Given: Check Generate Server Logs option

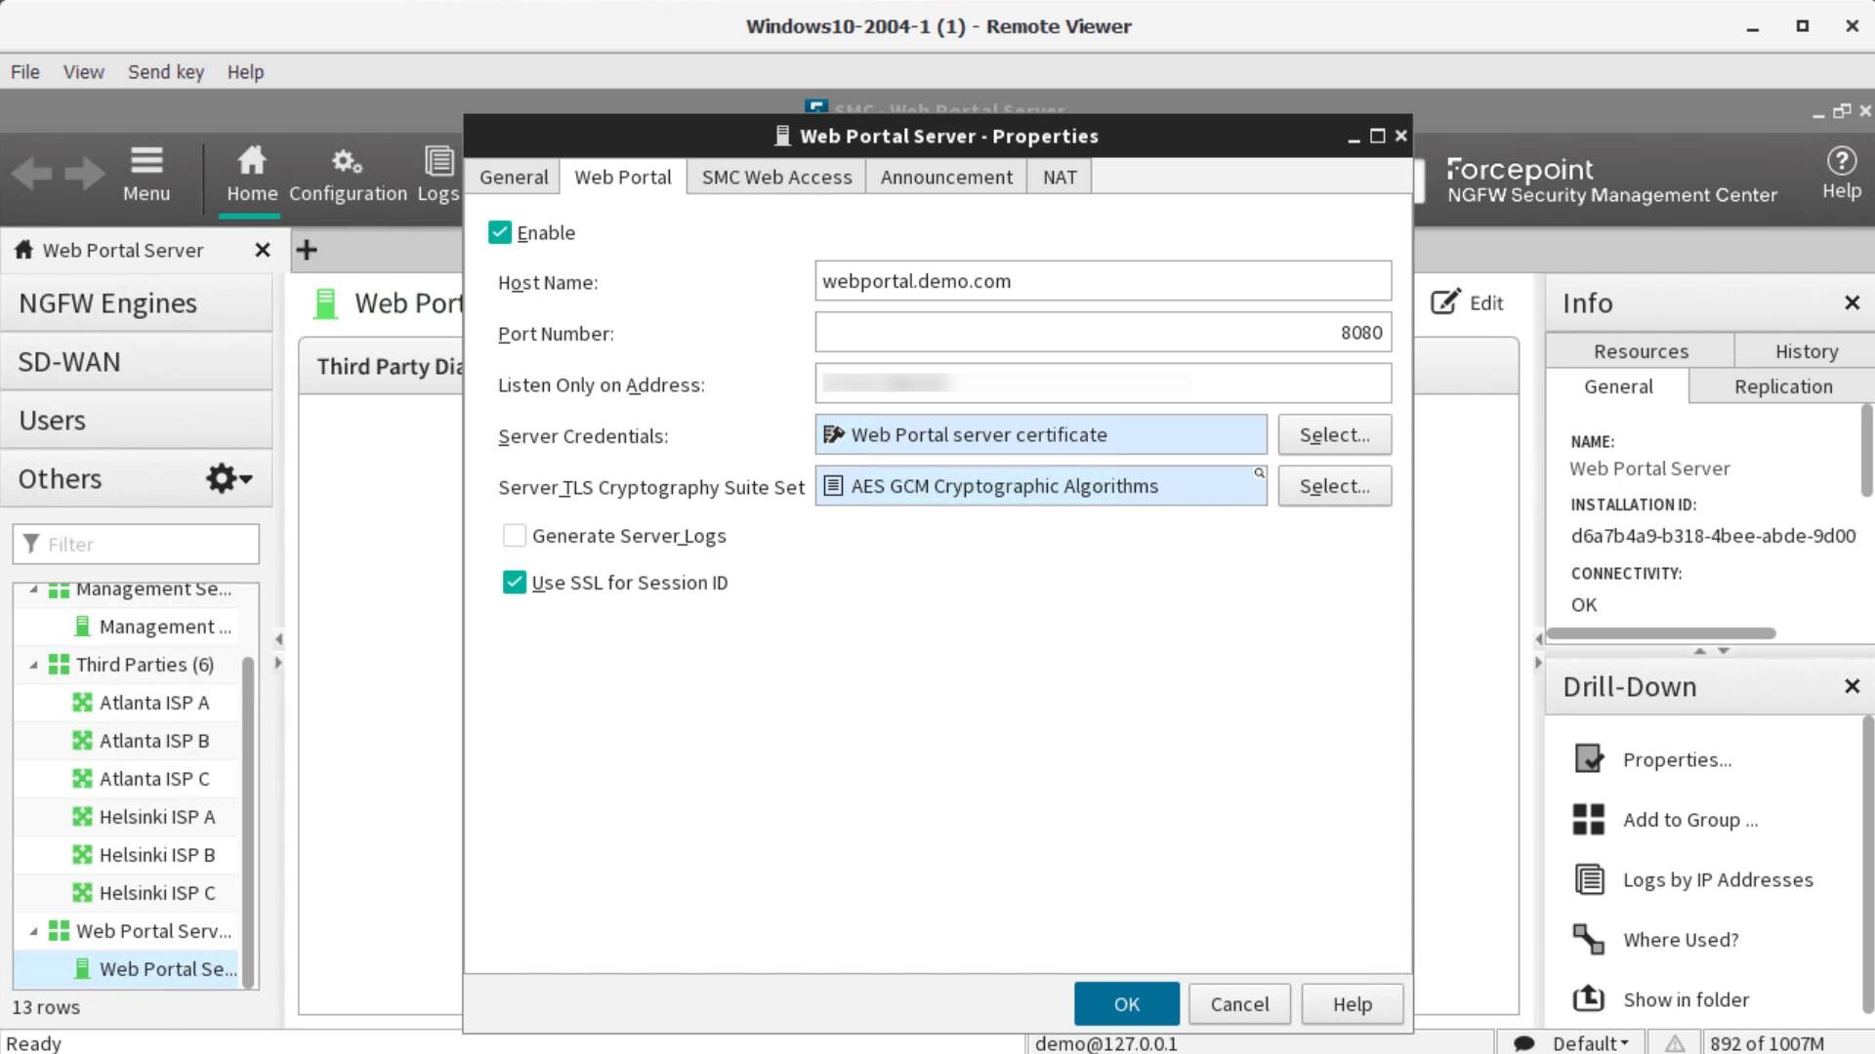Looking at the screenshot, I should 515,536.
